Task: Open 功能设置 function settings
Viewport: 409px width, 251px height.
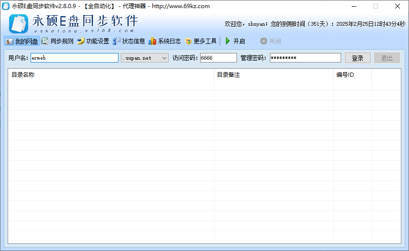Action: tap(93, 42)
